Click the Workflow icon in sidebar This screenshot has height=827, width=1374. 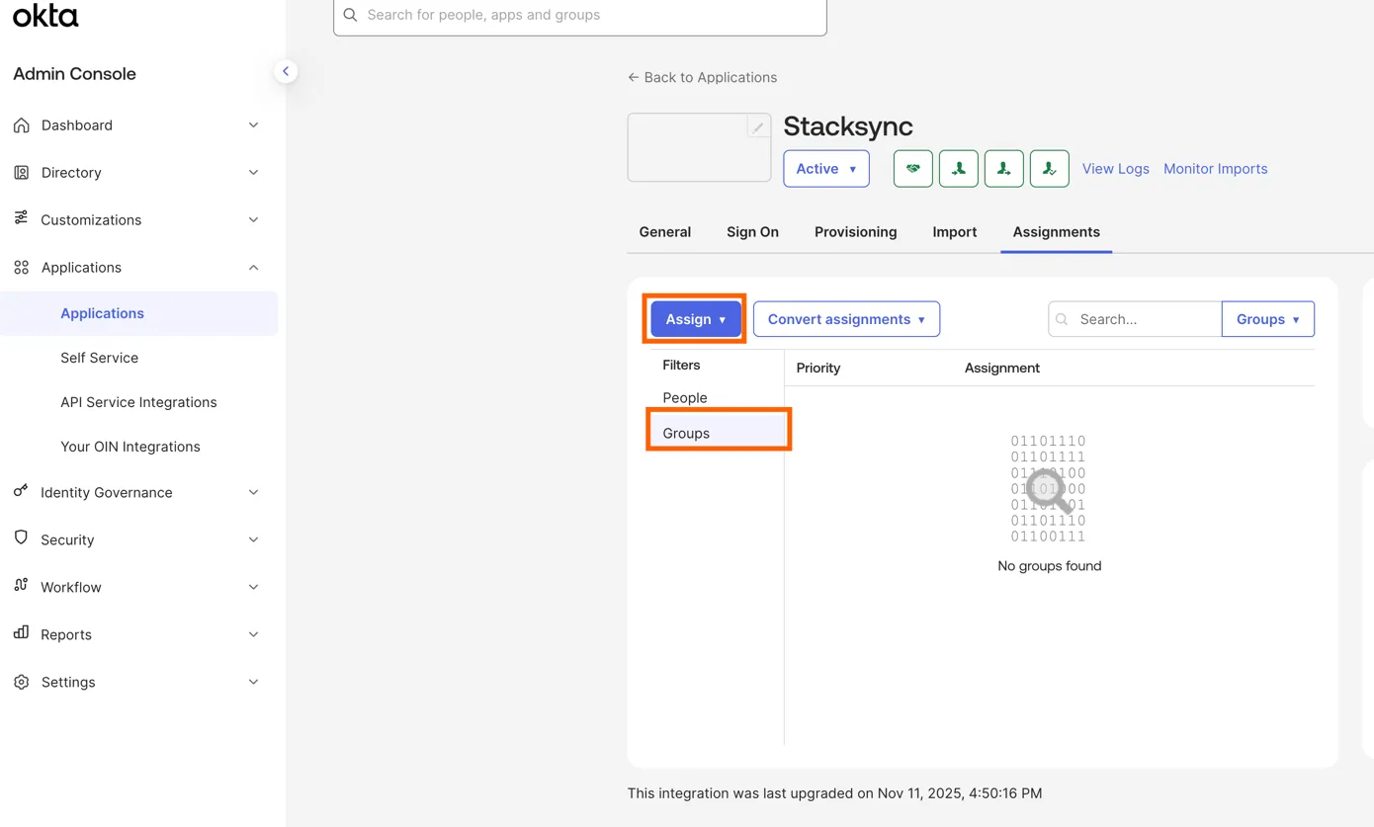(x=21, y=586)
